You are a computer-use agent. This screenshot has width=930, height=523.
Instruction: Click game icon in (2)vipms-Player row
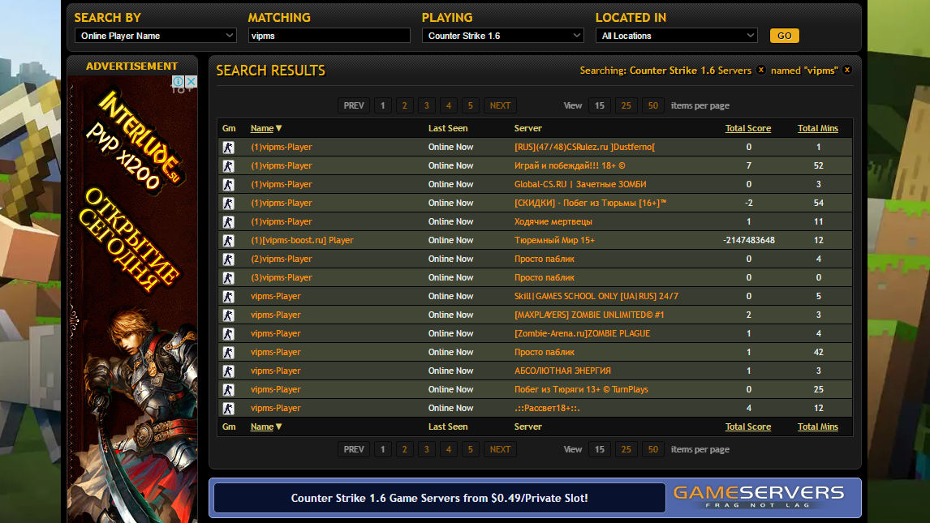(228, 259)
